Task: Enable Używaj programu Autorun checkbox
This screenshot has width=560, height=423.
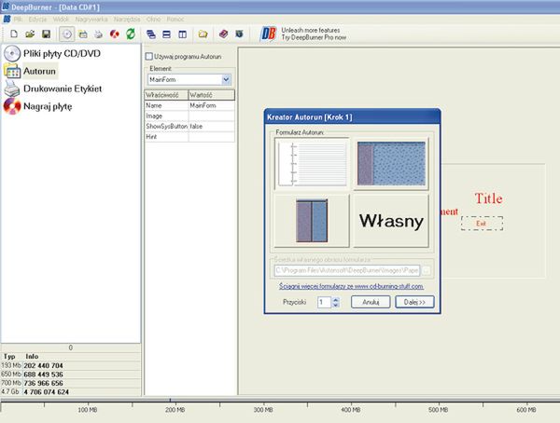Action: (x=149, y=58)
